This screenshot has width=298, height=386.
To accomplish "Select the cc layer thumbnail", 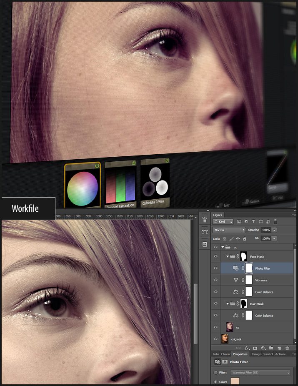I will tap(229, 327).
